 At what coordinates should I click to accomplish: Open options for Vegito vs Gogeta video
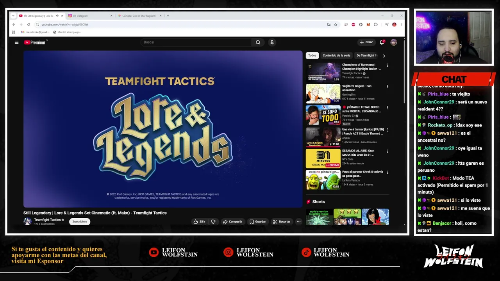click(x=387, y=87)
